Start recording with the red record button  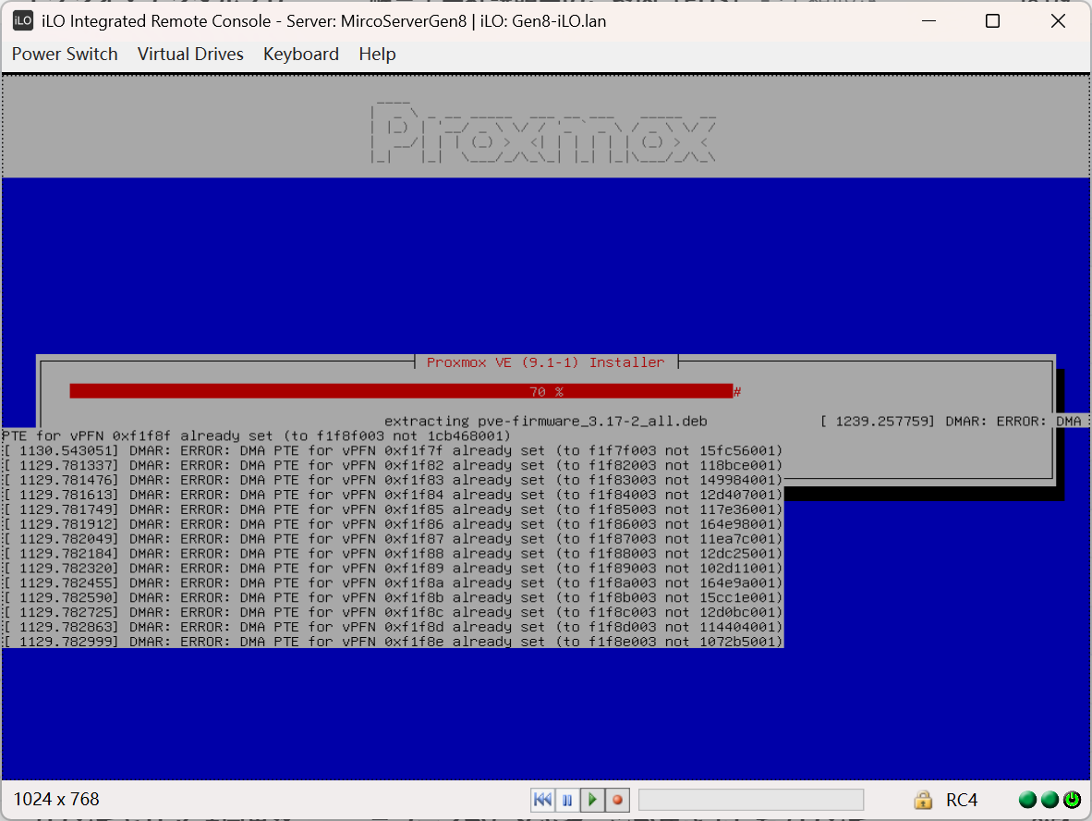click(x=617, y=800)
